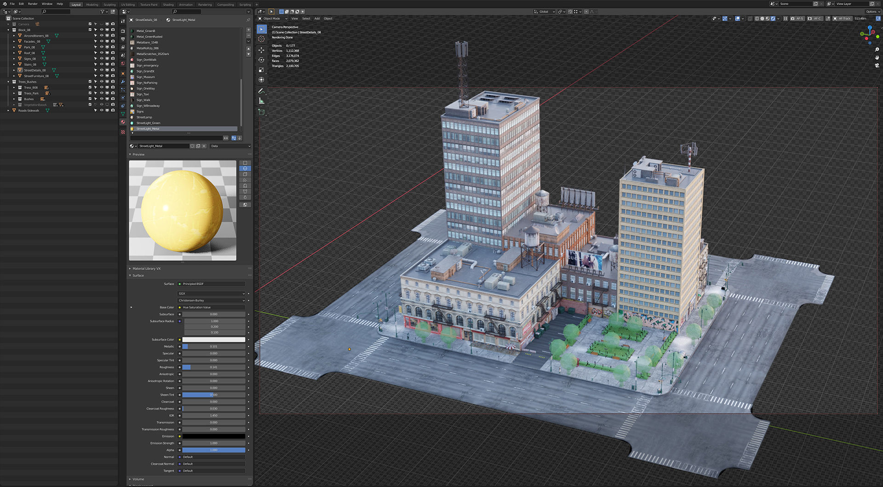Create new collection in outliner header
This screenshot has width=883, height=487.
113,11
